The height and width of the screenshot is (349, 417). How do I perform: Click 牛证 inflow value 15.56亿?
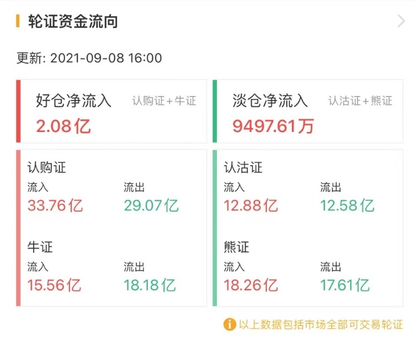pos(54,286)
